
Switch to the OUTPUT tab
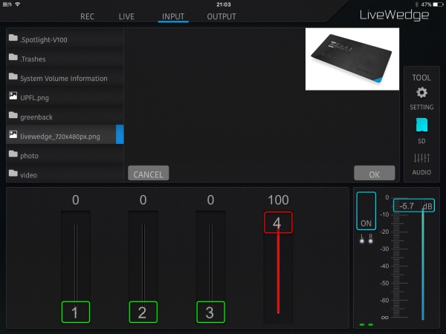point(222,16)
